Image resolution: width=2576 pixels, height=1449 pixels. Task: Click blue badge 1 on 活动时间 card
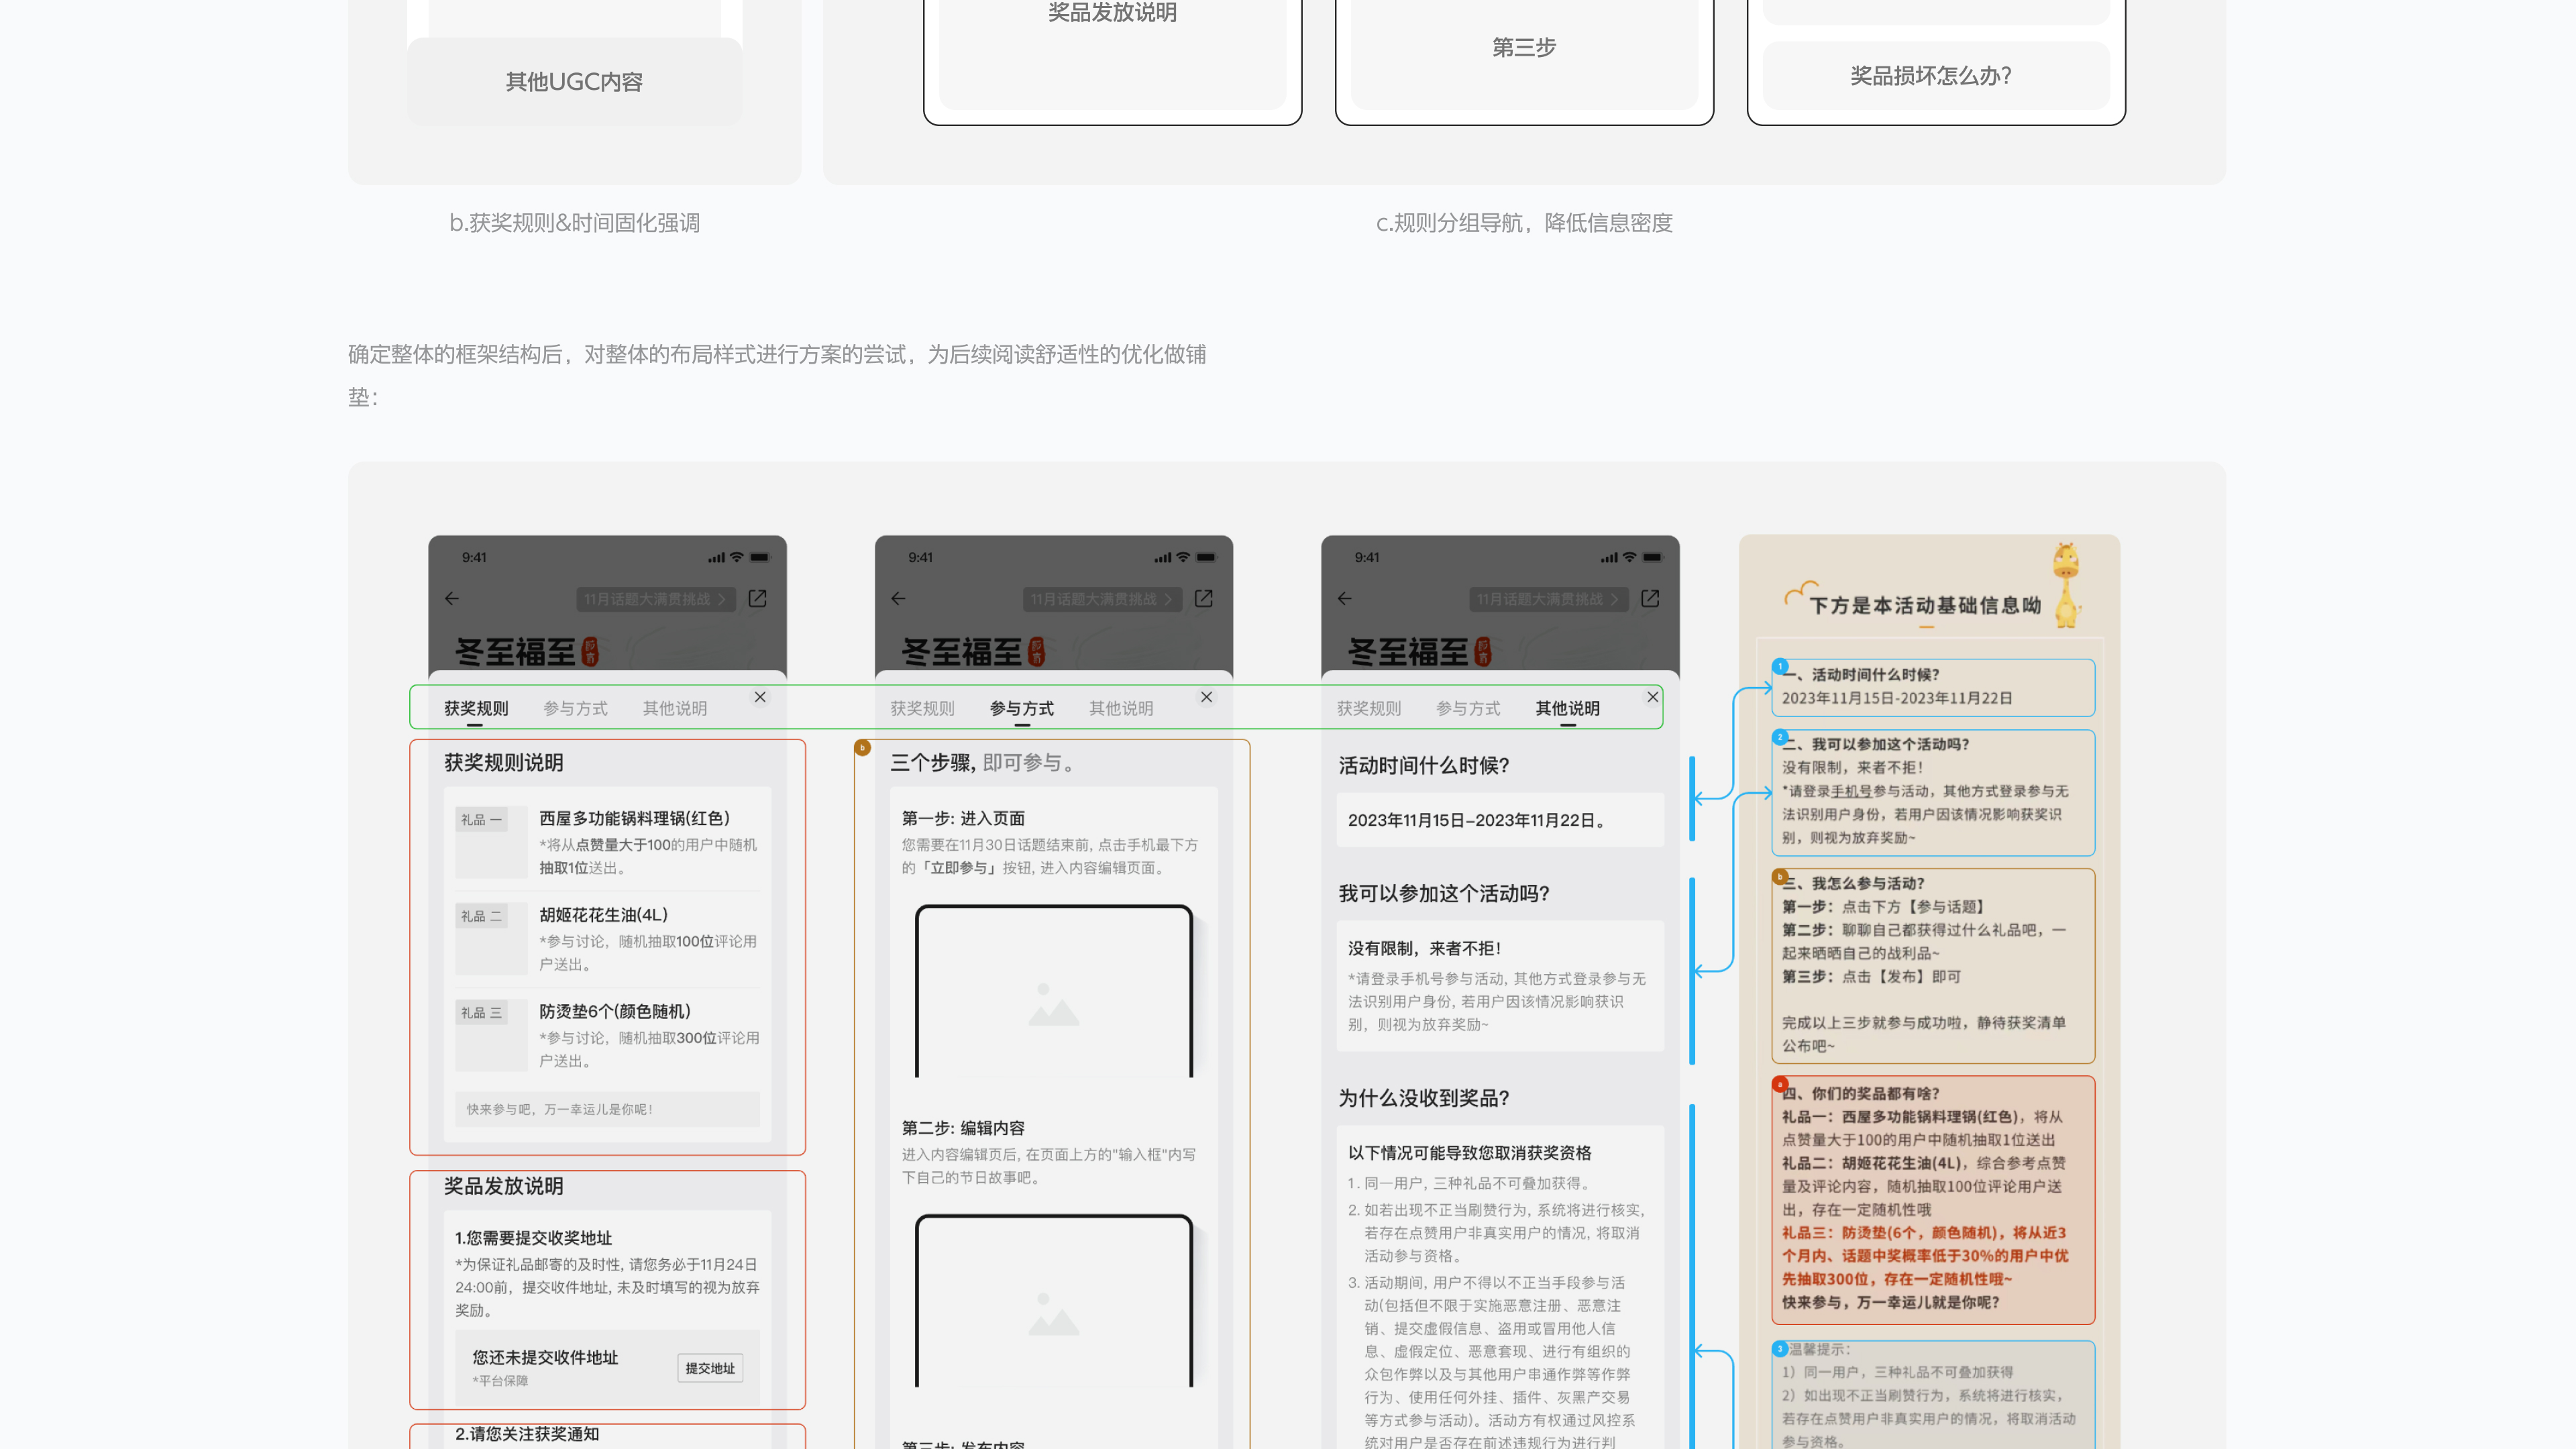pos(1780,666)
